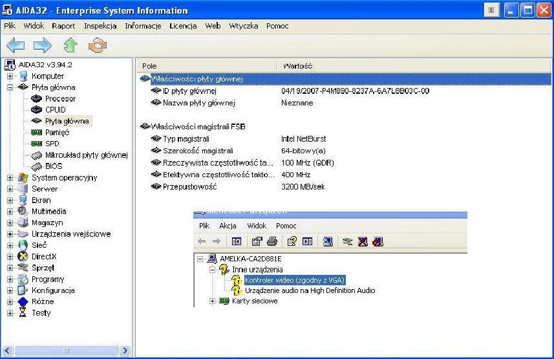
Task: Select Mikroukład płyty głównej tree item
Action: [87, 155]
